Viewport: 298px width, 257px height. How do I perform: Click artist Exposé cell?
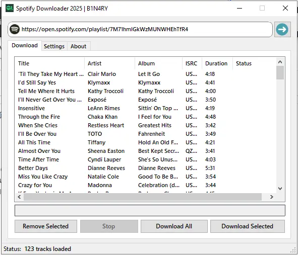tap(97, 100)
